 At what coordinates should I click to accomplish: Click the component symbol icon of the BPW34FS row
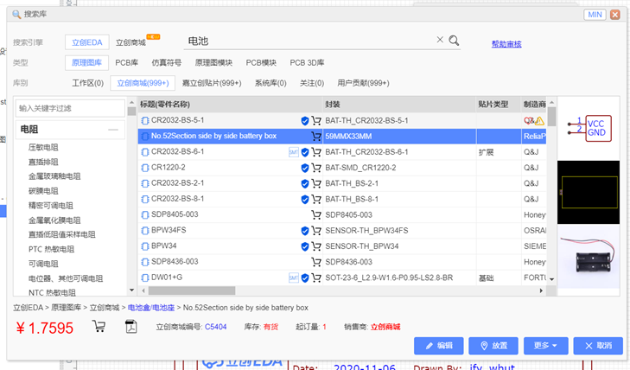(x=145, y=231)
